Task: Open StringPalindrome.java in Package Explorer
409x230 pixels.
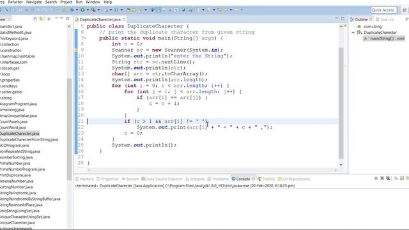Action: point(18,193)
